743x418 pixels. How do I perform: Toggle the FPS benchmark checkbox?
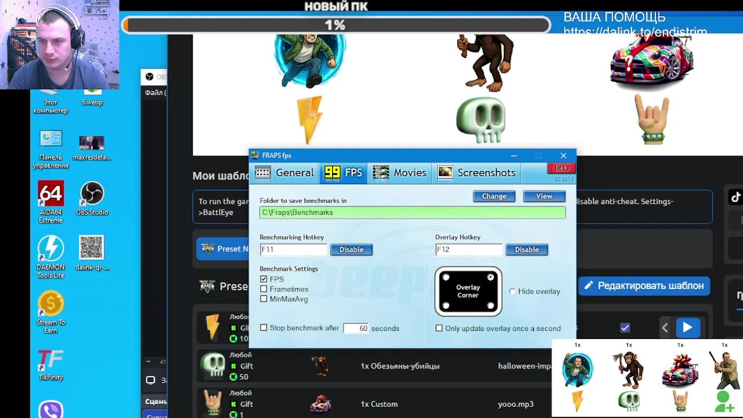[264, 279]
